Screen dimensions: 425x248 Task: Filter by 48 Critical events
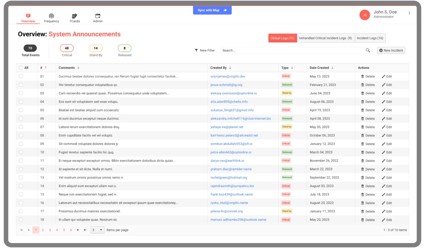pyautogui.click(x=67, y=48)
